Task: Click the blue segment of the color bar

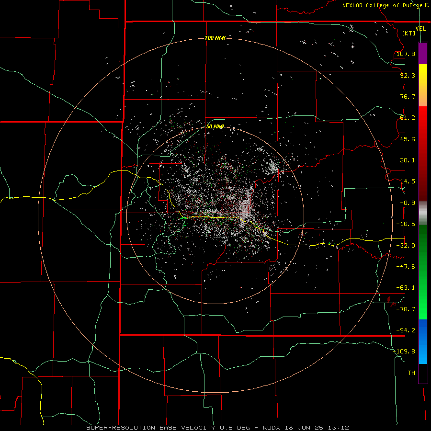Action: point(423,341)
